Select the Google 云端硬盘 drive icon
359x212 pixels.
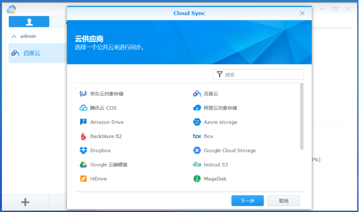pos(83,164)
